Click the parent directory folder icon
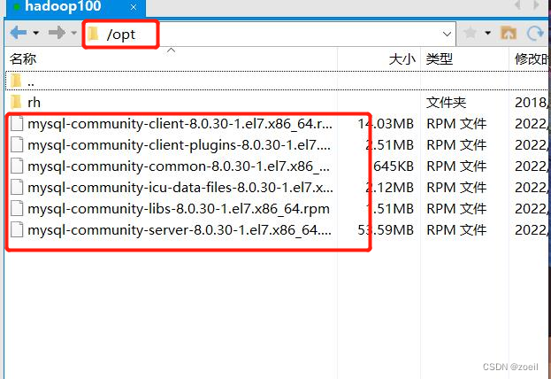Viewport: 551px width, 379px height. 16,81
